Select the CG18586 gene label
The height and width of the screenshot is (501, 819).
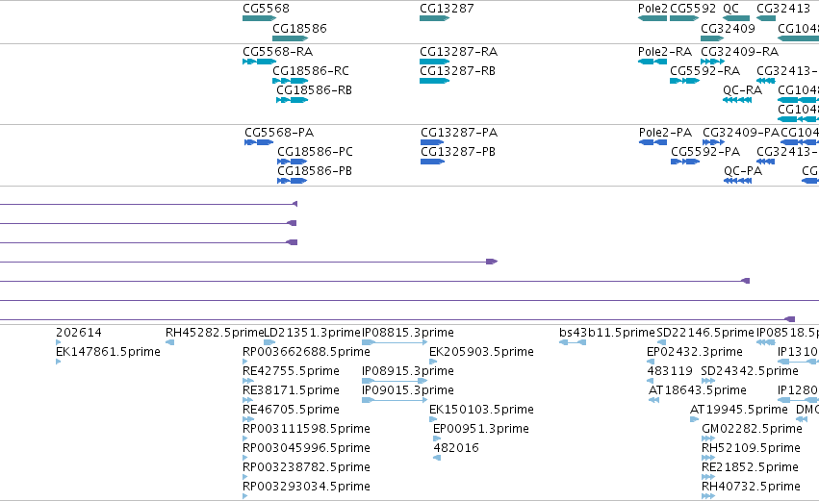(300, 28)
